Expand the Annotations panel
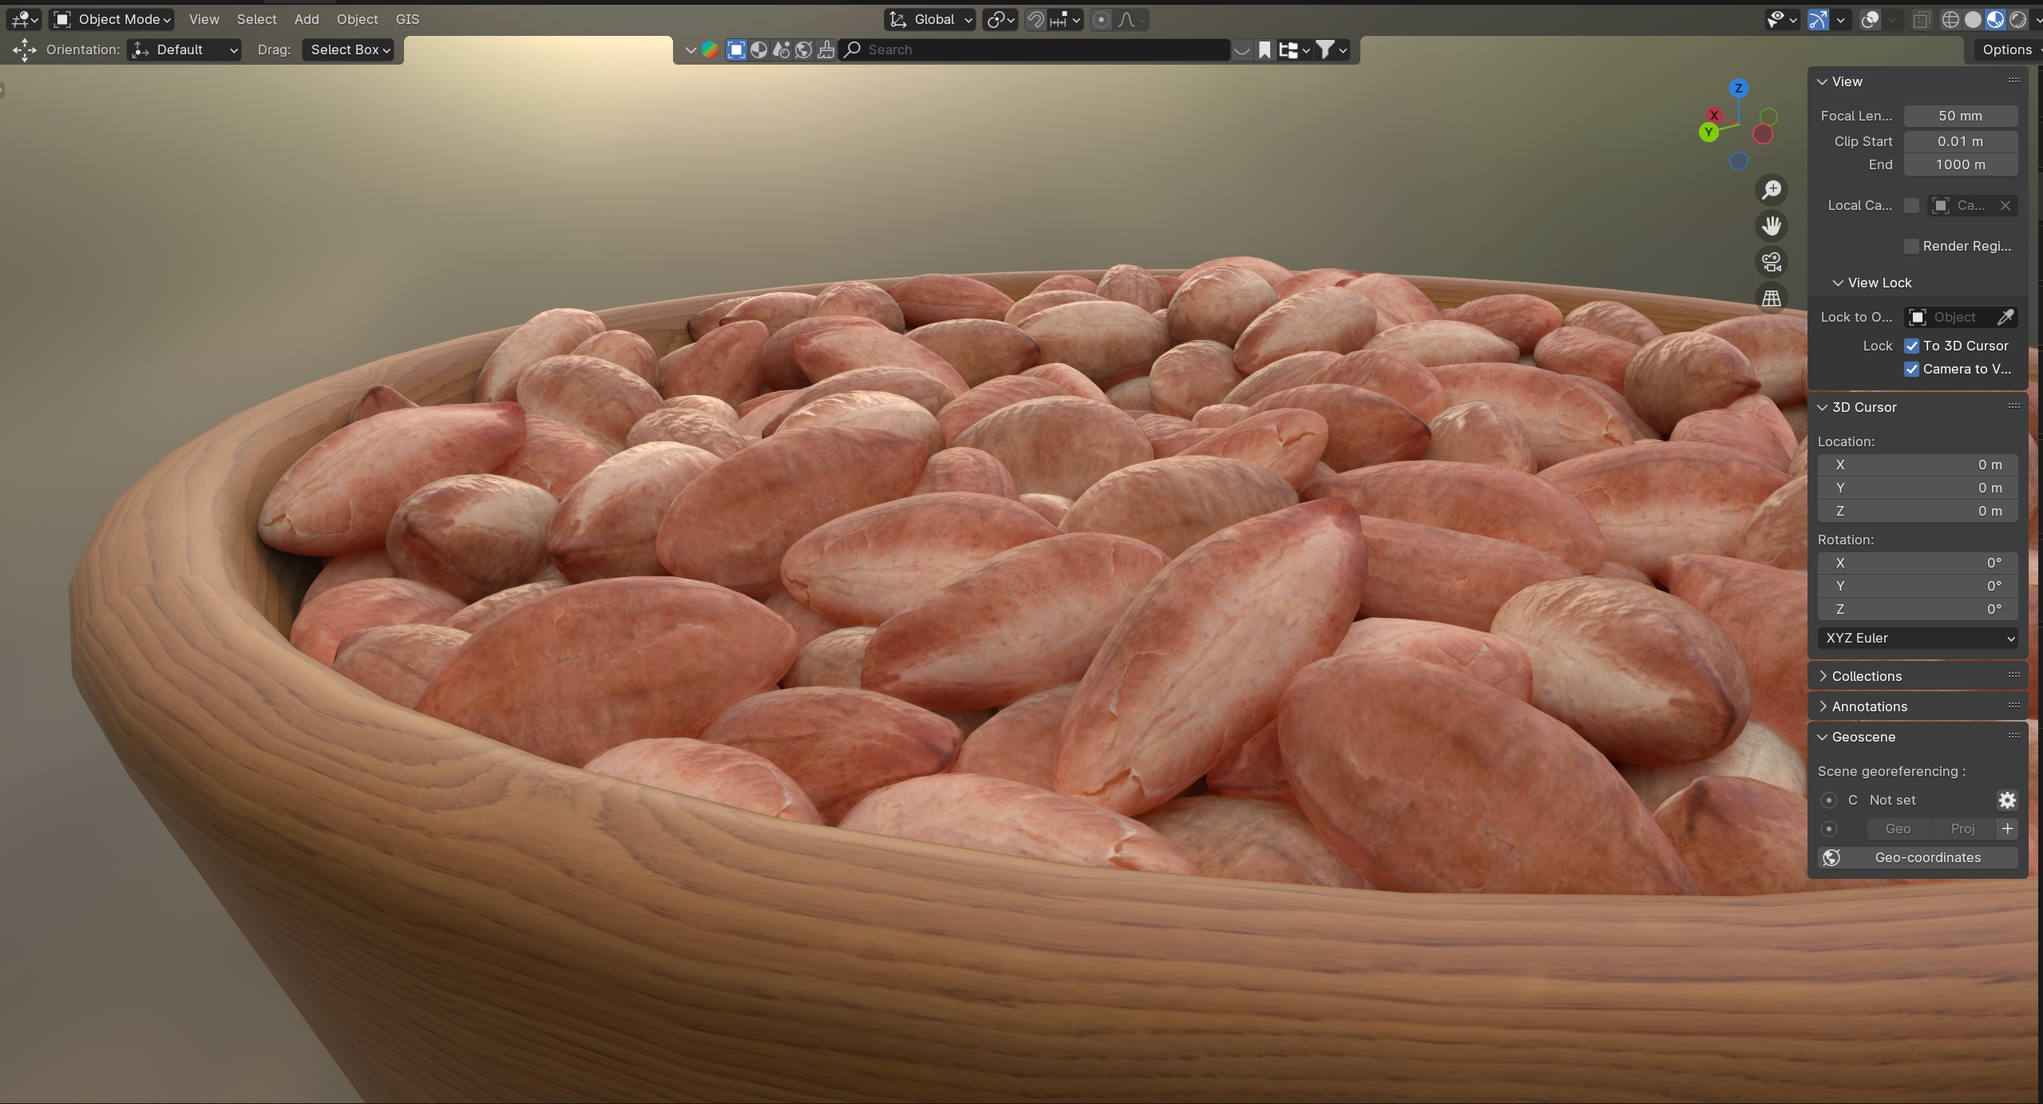The width and height of the screenshot is (2043, 1104). 1868,706
